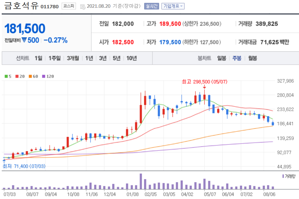Select the 5년 line chart tab
This screenshot has width=299, height=199.
click(x=116, y=58)
